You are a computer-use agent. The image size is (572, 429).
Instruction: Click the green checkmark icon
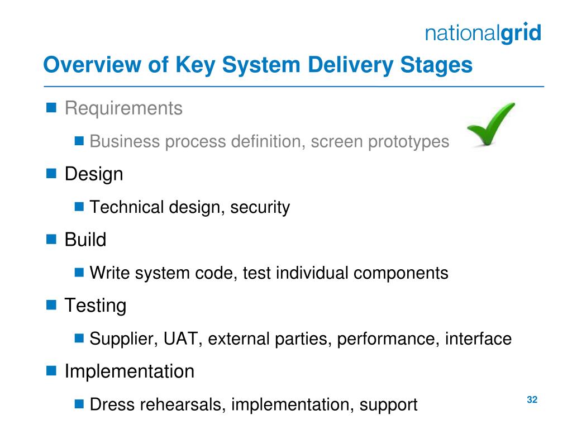[x=490, y=124]
